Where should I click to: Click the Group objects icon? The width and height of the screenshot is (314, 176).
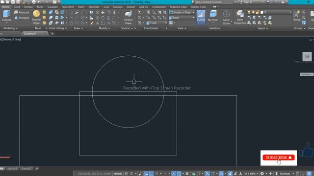point(297,16)
